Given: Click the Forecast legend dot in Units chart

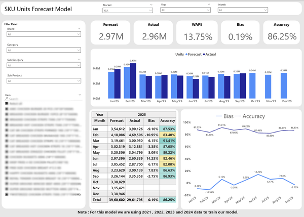Looking at the screenshot, I should click(x=186, y=55).
